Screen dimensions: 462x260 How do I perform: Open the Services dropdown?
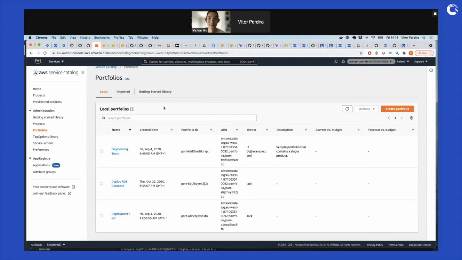[x=56, y=61]
